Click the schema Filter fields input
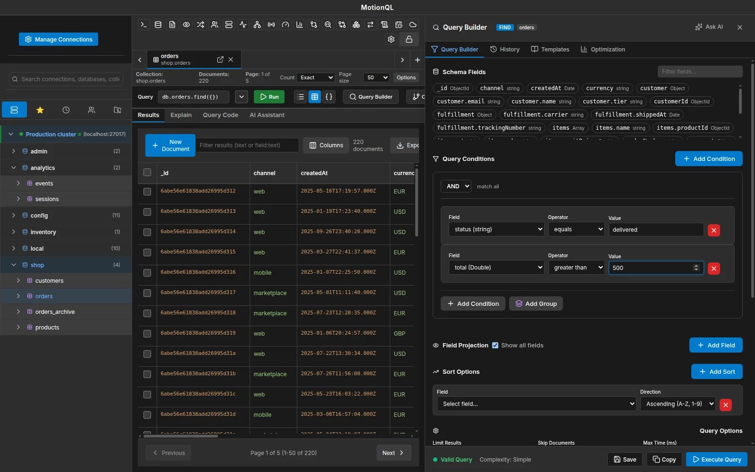Viewport: 755px width, 472px height. click(700, 71)
